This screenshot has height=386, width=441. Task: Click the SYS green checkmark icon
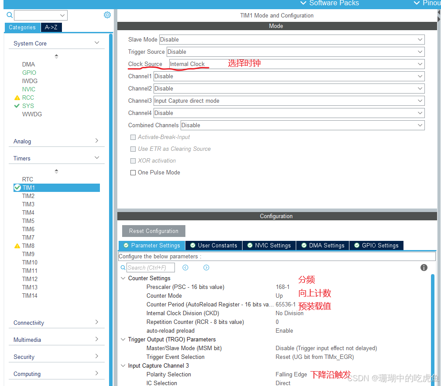[x=17, y=106]
